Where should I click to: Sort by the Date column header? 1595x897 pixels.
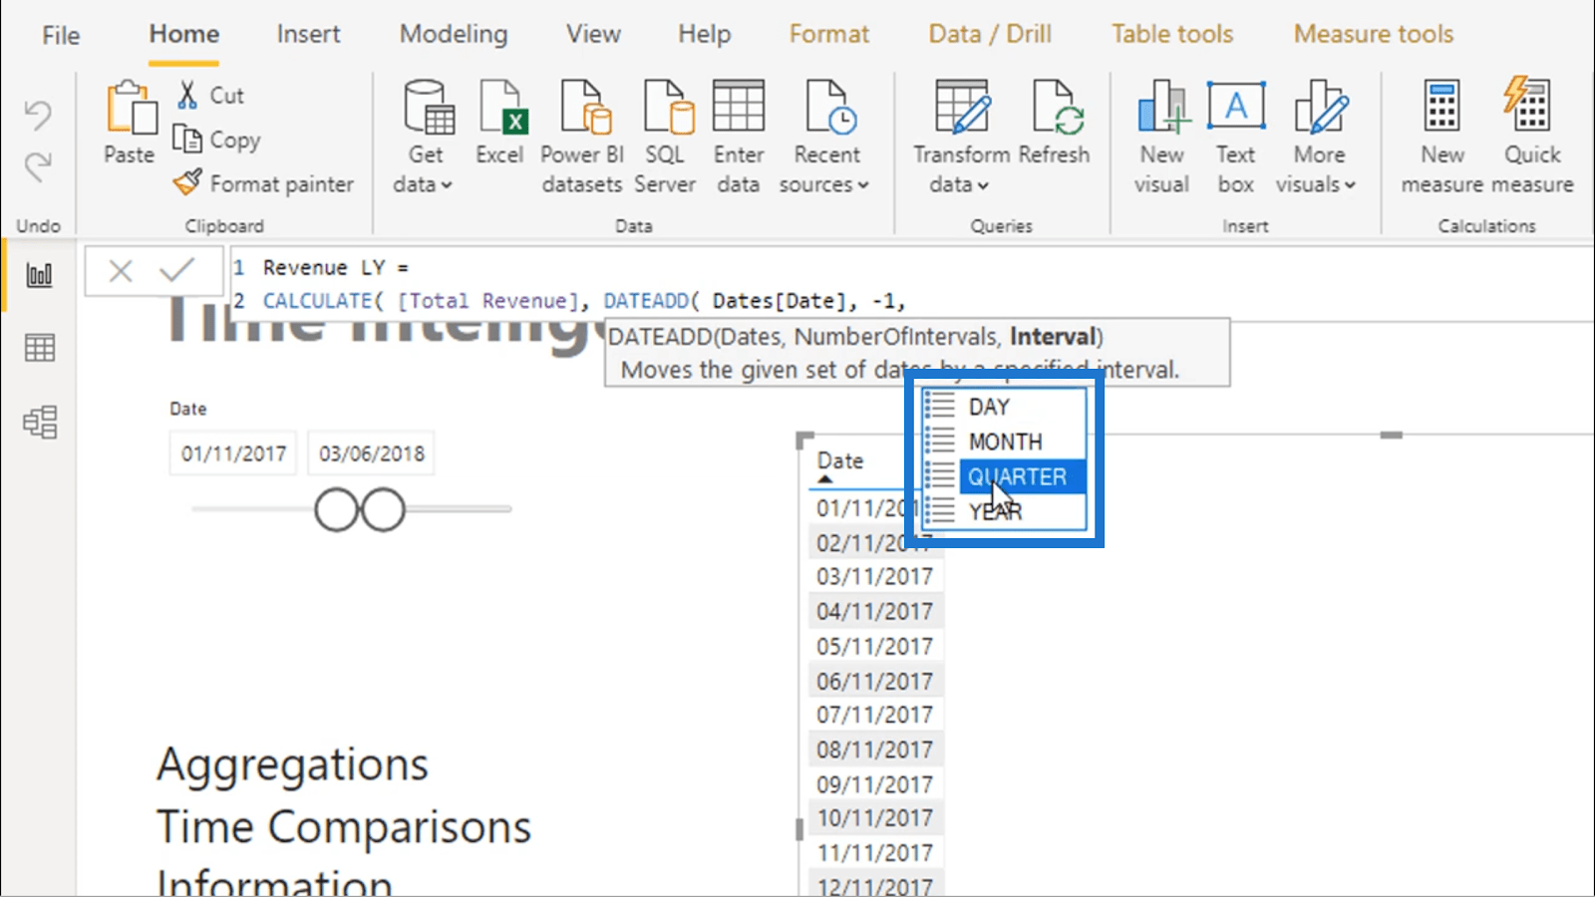pos(840,460)
